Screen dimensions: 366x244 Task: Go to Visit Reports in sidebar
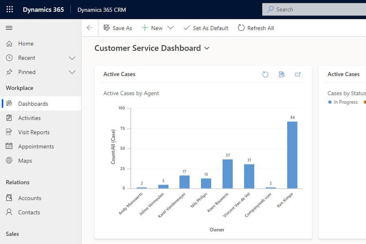(34, 132)
